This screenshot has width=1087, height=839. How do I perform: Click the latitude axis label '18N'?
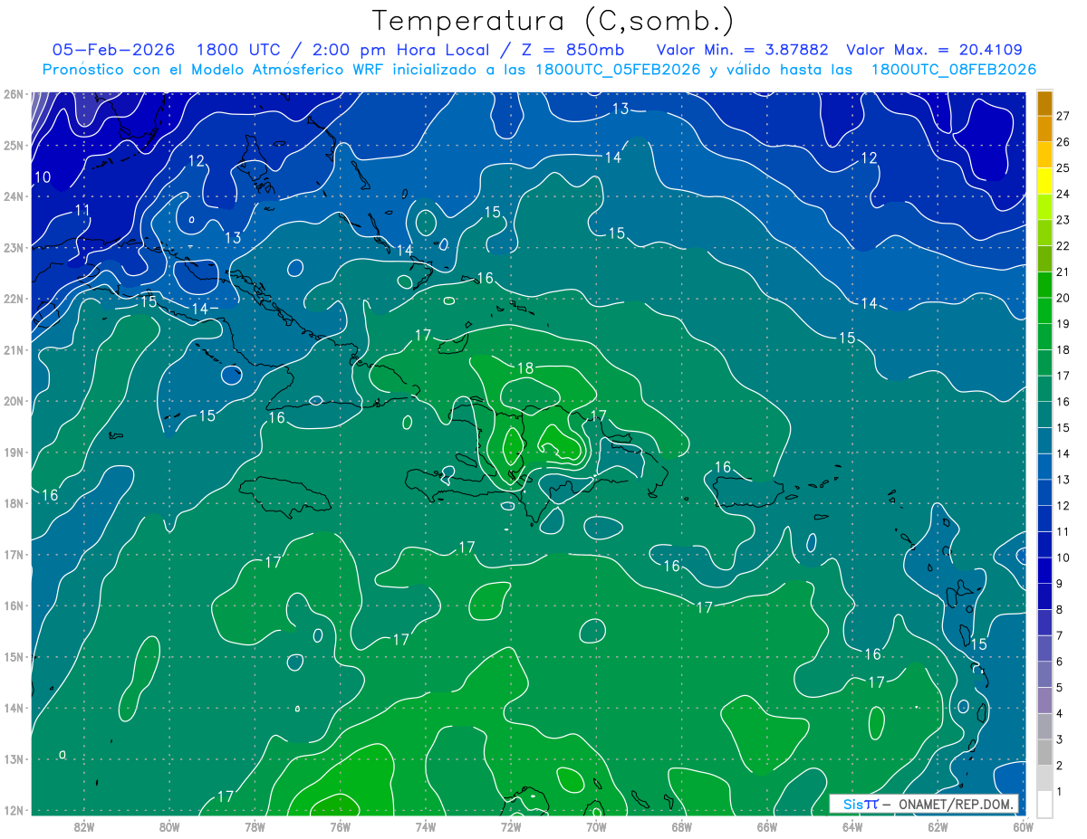pos(13,502)
